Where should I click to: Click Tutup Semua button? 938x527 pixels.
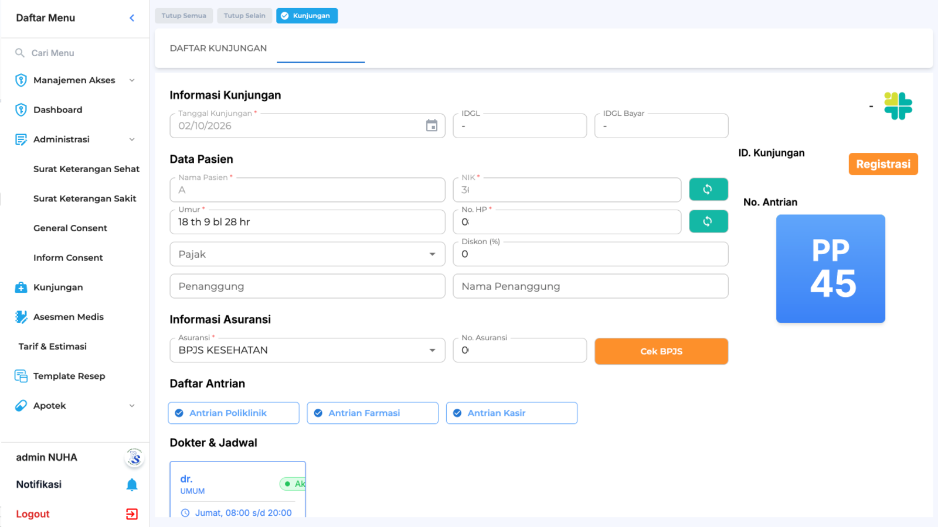tap(183, 16)
